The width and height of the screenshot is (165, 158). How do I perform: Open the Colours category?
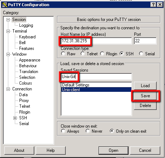(x=26, y=83)
